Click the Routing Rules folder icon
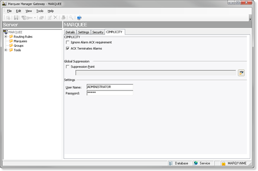Image resolution: width=258 pixels, height=171 pixels. 11,36
